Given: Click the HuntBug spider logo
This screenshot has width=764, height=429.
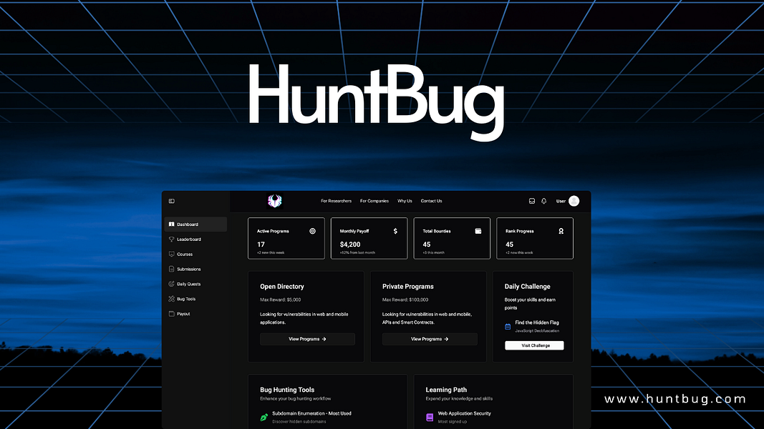Looking at the screenshot, I should click(x=274, y=201).
